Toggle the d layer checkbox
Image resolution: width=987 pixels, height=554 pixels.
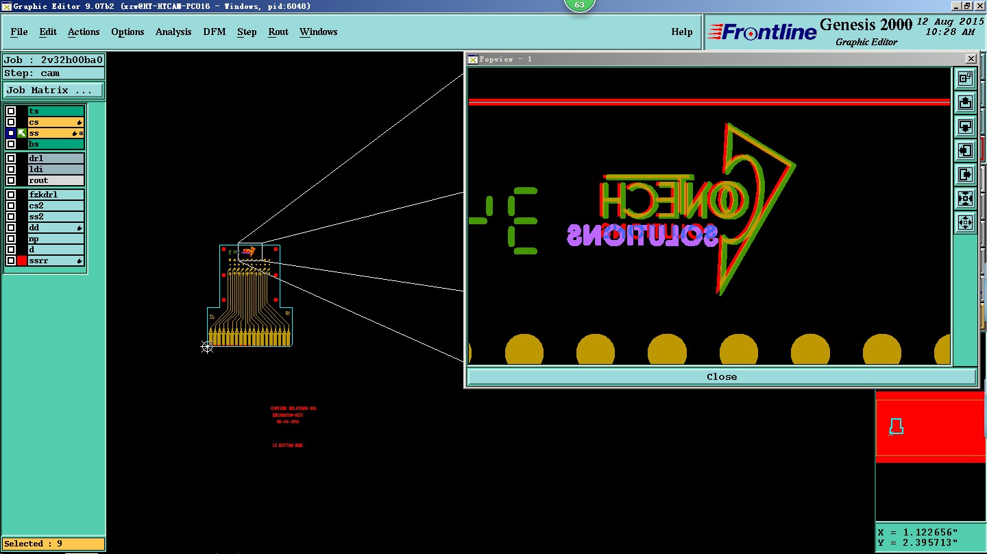(11, 250)
